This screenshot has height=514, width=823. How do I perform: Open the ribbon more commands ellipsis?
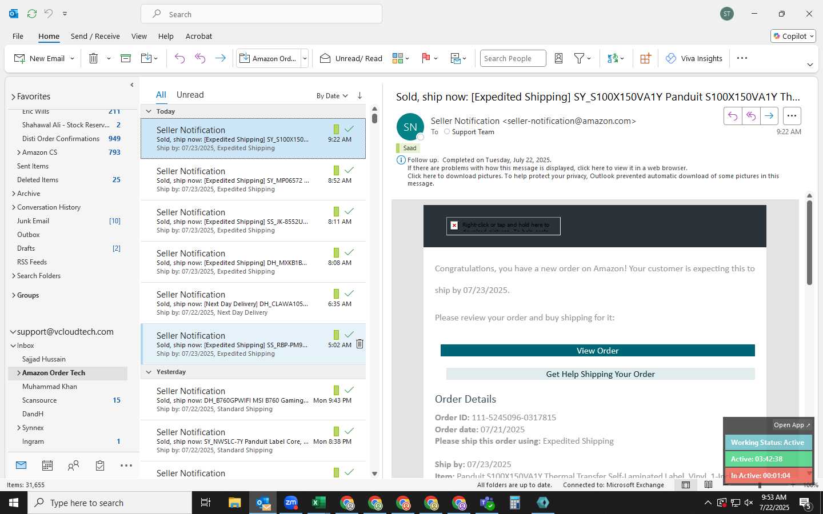(742, 58)
